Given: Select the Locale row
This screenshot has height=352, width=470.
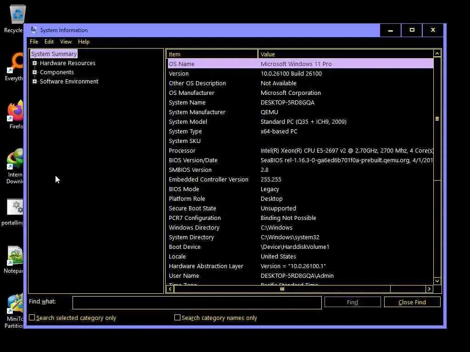Looking at the screenshot, I should (x=300, y=257).
